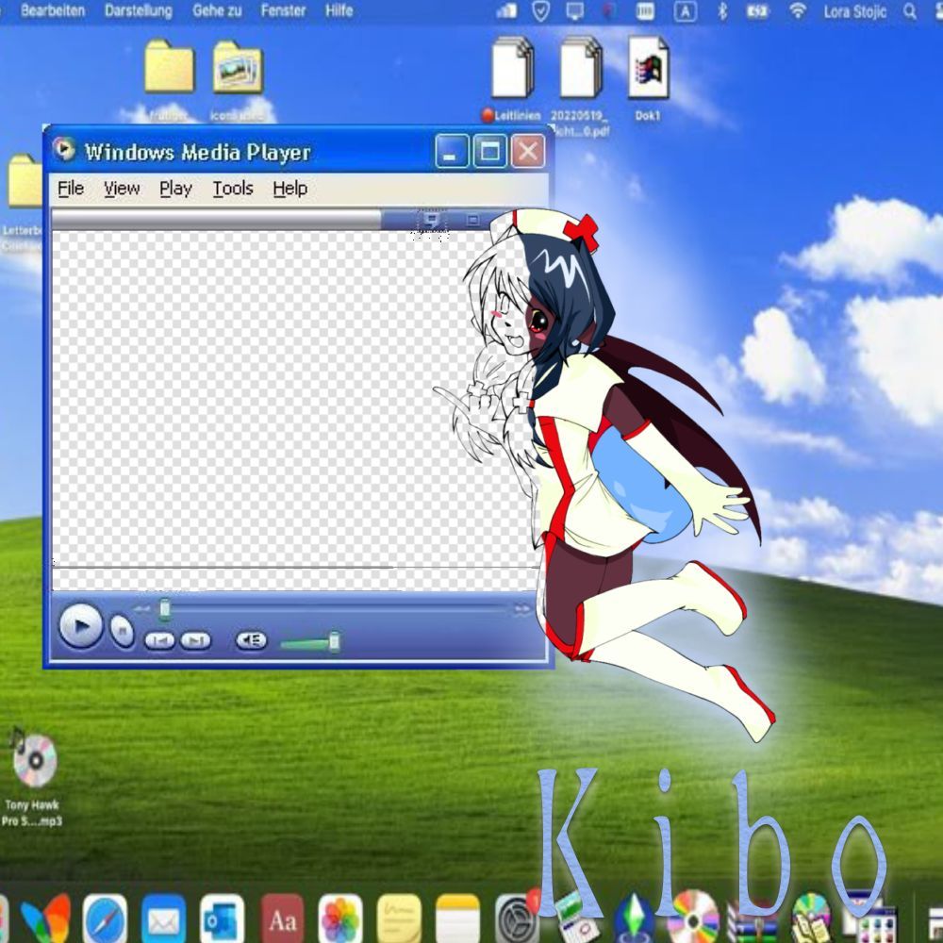Image resolution: width=943 pixels, height=943 pixels.
Task: Open the WinRAR books icon in the Dock
Action: [x=753, y=920]
